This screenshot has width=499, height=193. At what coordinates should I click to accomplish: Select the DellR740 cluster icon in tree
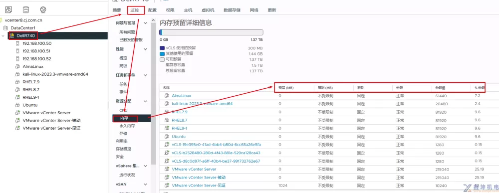[x=12, y=35]
